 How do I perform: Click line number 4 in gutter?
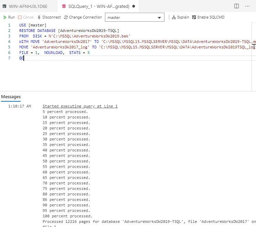coord(9,42)
